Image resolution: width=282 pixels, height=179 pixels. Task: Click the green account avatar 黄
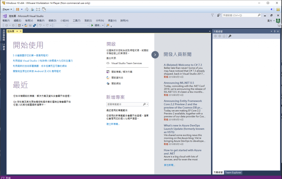pyautogui.click(x=278, y=21)
